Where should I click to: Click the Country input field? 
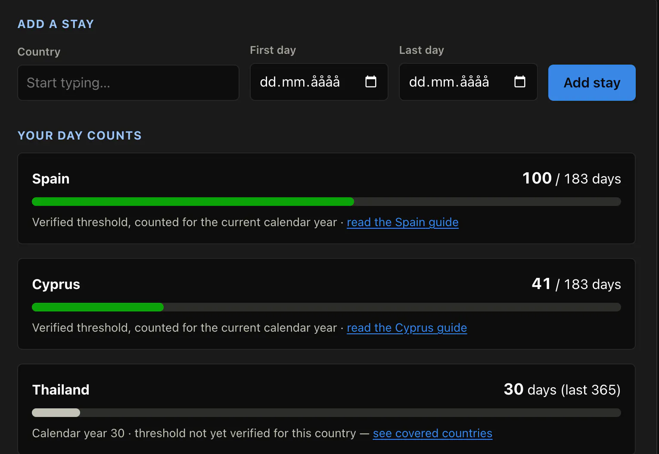tap(128, 83)
